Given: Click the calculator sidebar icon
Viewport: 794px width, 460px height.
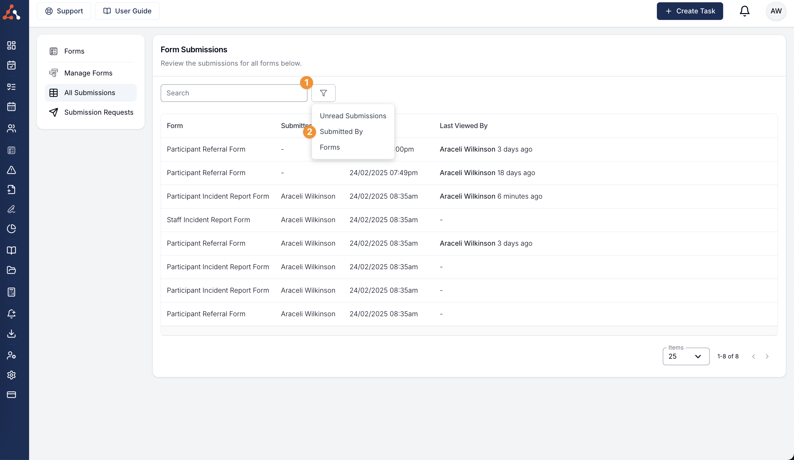Looking at the screenshot, I should [x=11, y=292].
